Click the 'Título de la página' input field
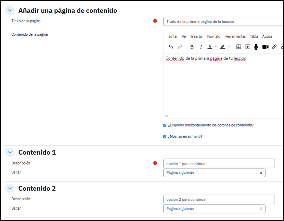 coord(223,21)
